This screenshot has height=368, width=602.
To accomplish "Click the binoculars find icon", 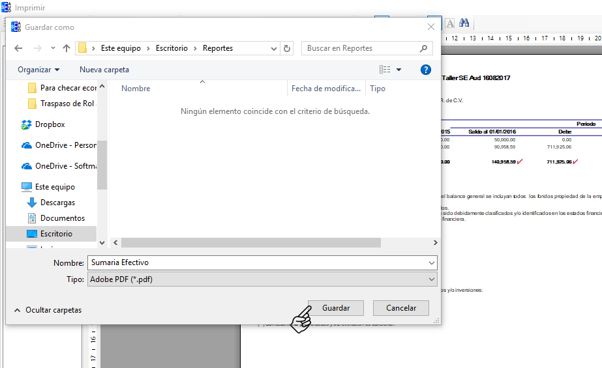I will coord(464,23).
